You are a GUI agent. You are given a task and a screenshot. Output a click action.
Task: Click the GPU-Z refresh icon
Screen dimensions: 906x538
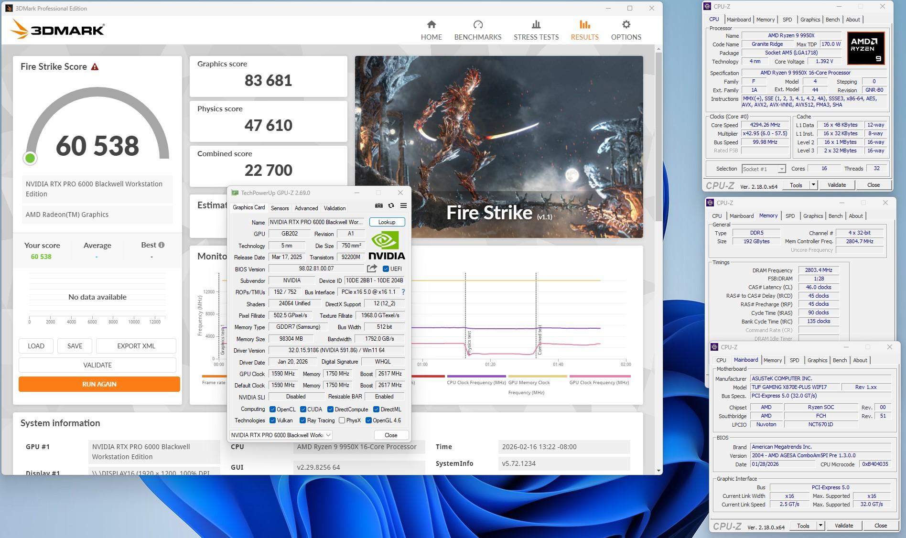[391, 205]
